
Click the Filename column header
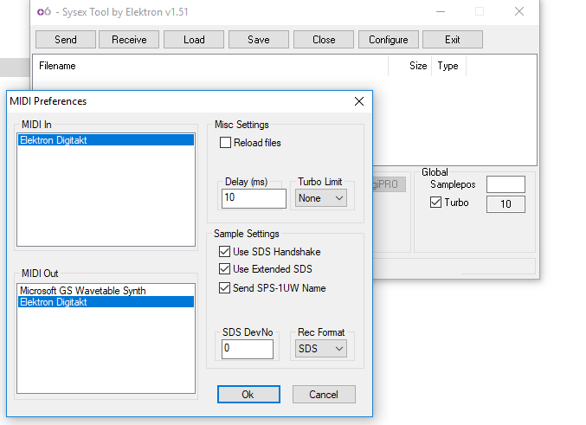(x=211, y=66)
